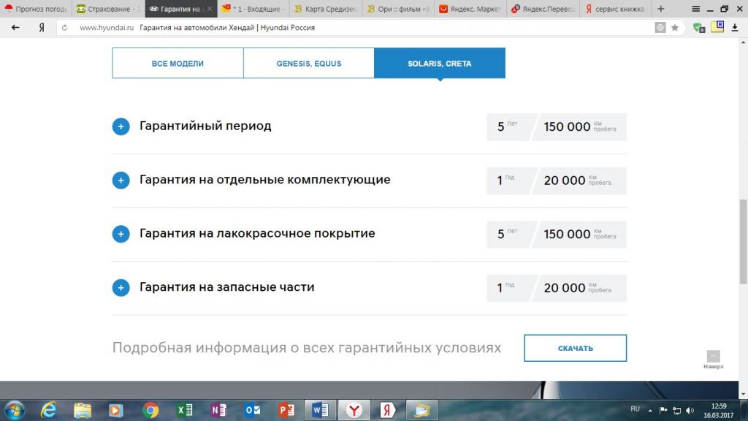Open PowerPoint from the taskbar

286,410
